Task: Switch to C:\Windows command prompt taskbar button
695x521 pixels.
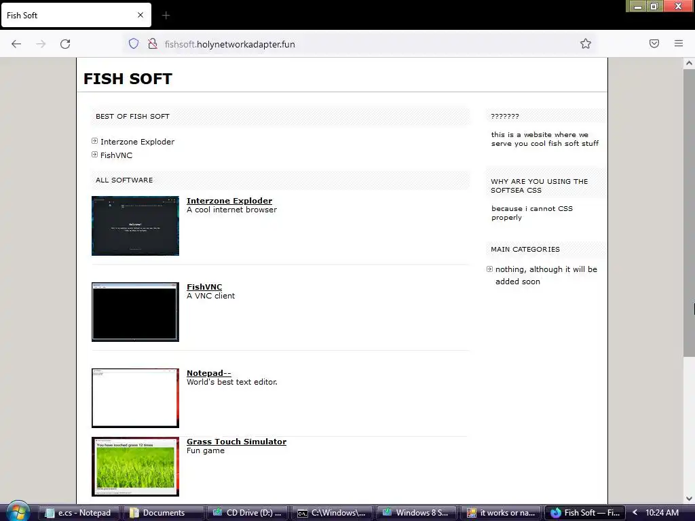Action: [333, 513]
